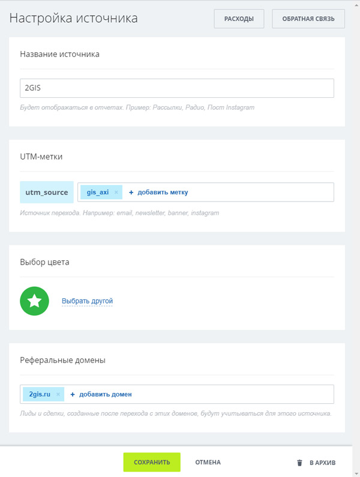Click the plus icon beside добавить домен
This screenshot has width=360, height=477.
[73, 394]
